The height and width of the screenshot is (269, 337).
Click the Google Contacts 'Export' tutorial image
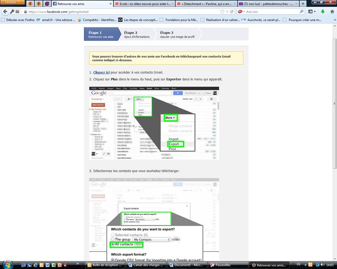click(154, 123)
